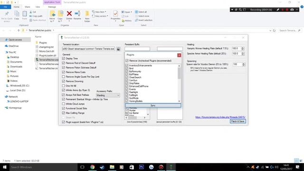Increase Vampiric Knives Healing Rate stepper
The height and width of the screenshot is (171, 304).
(x=243, y=47)
